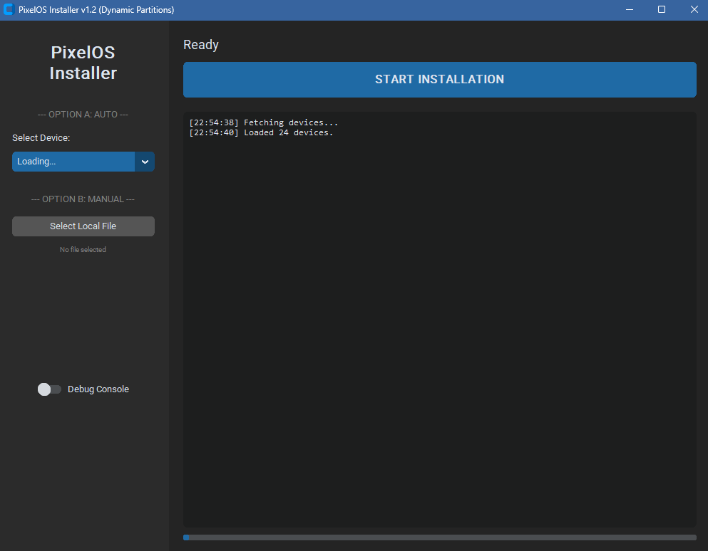Click the PixelOS app icon in title bar
This screenshot has height=551, width=708.
(9, 9)
